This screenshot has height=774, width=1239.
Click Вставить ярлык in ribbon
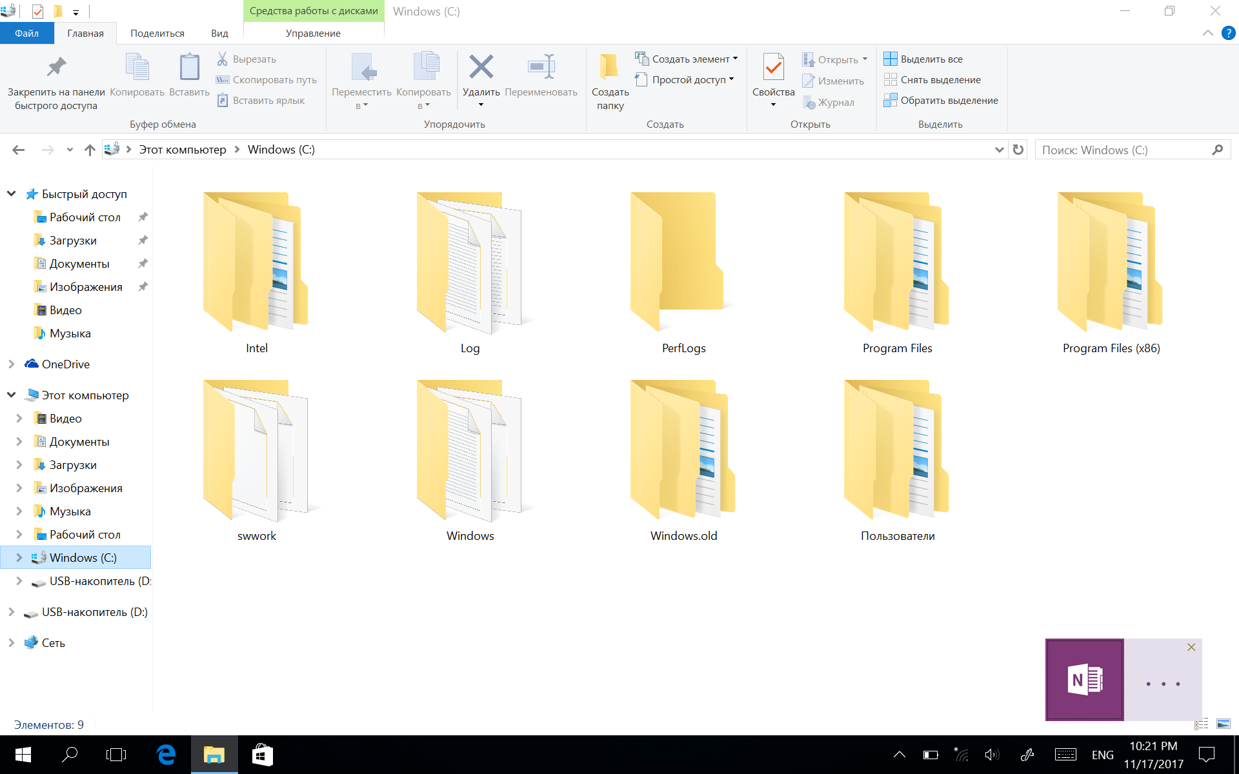tap(260, 100)
